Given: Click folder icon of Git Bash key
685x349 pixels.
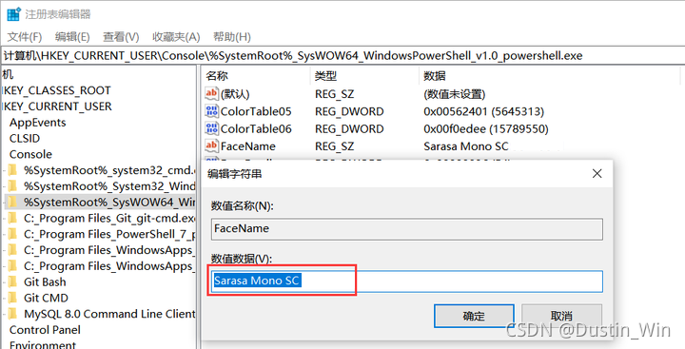Looking at the screenshot, I should coord(12,281).
